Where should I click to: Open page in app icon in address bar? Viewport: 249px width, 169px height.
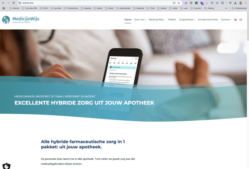[174, 3]
